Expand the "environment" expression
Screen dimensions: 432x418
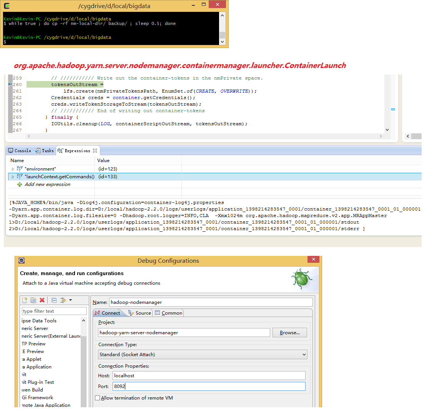click(13, 169)
